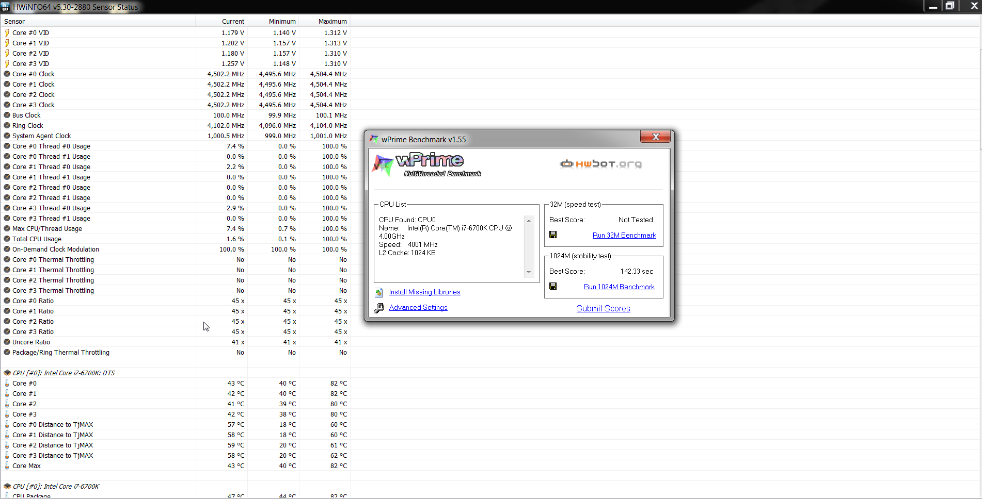The image size is (982, 499).
Task: Select the Core #2 Thread #1 Usage row
Action: [x=176, y=197]
